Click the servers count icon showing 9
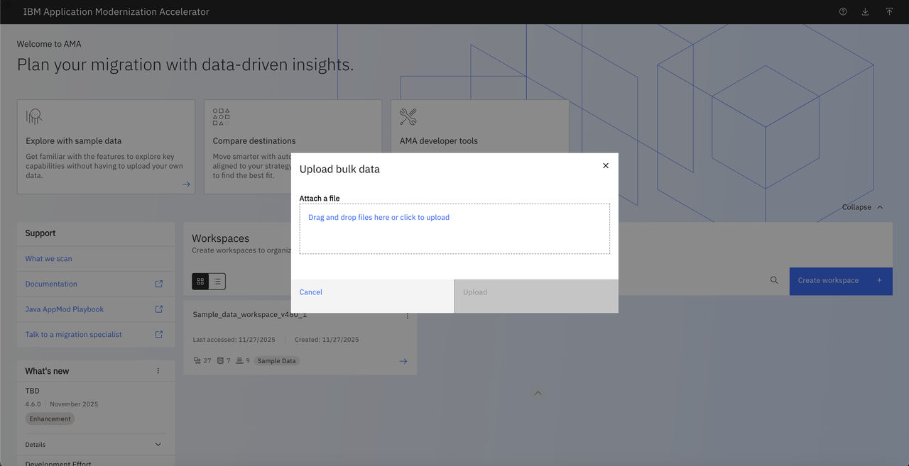 pos(240,361)
